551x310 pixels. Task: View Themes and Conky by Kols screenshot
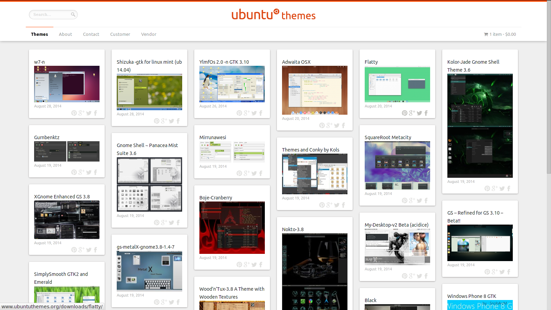[x=315, y=174]
